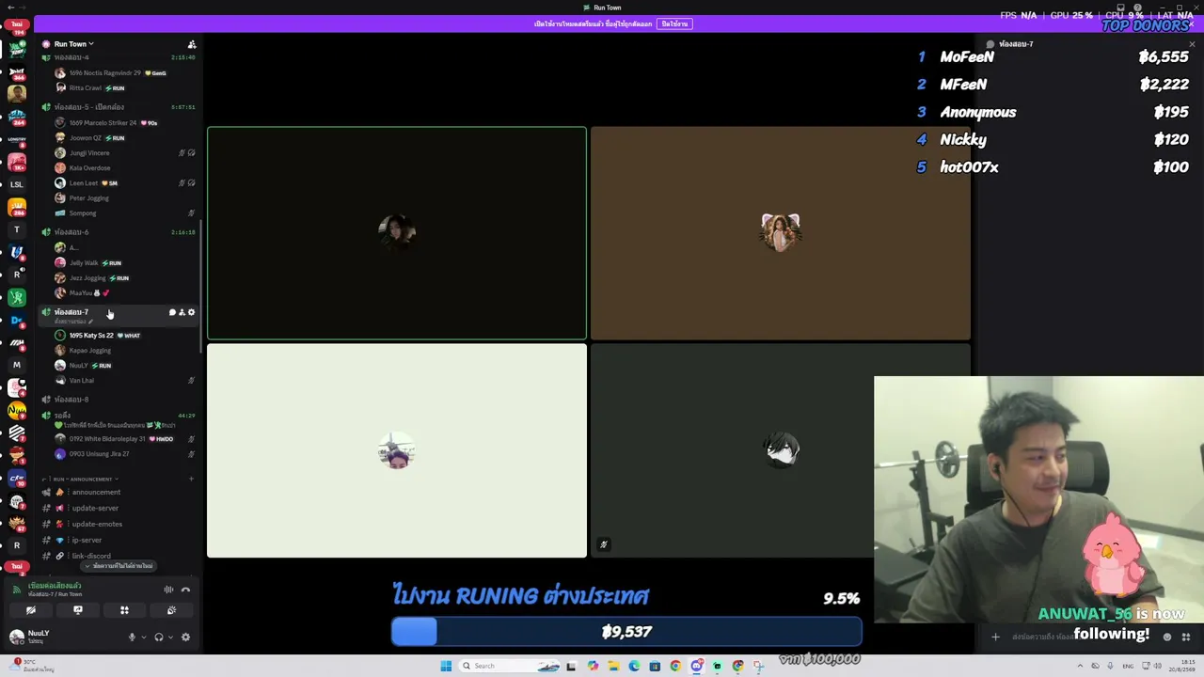The width and height of the screenshot is (1204, 677).
Task: Focus the light cream video tile
Action: coord(397,450)
